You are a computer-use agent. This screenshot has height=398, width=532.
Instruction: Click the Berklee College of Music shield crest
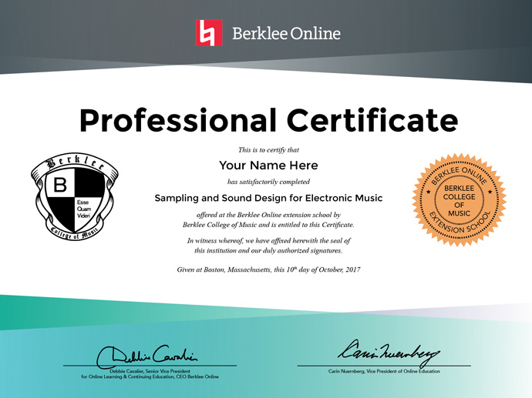pos(74,196)
